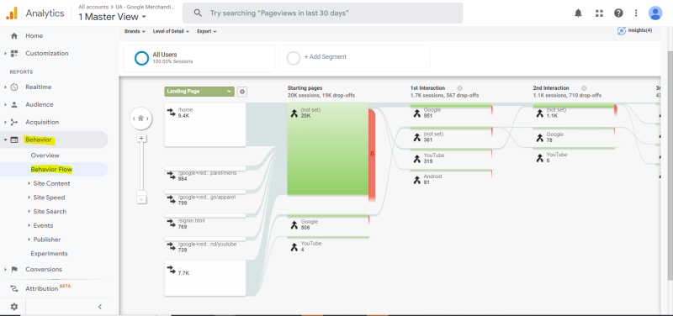
Task: Click the Conversions flag icon
Action: coord(14,270)
